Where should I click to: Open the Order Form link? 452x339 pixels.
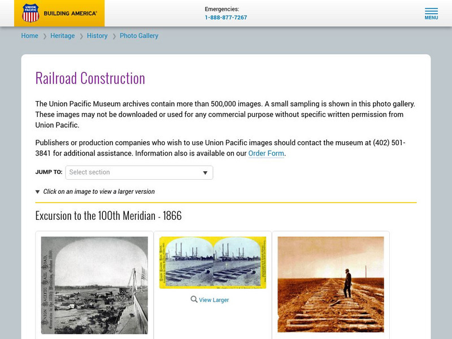click(x=266, y=153)
